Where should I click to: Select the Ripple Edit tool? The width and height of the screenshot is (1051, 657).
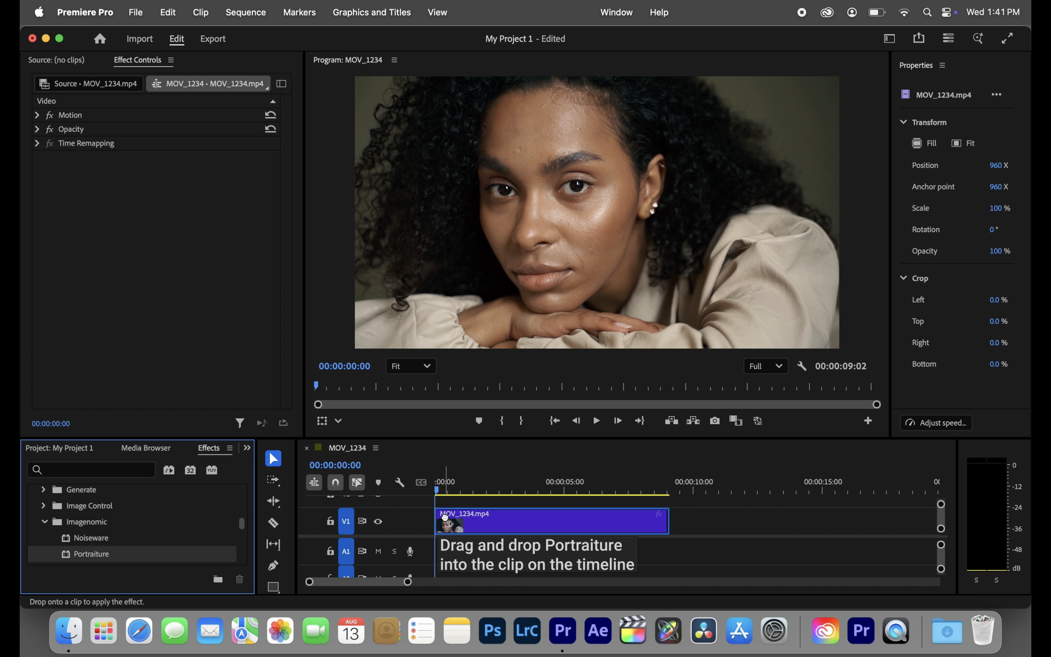pyautogui.click(x=273, y=502)
